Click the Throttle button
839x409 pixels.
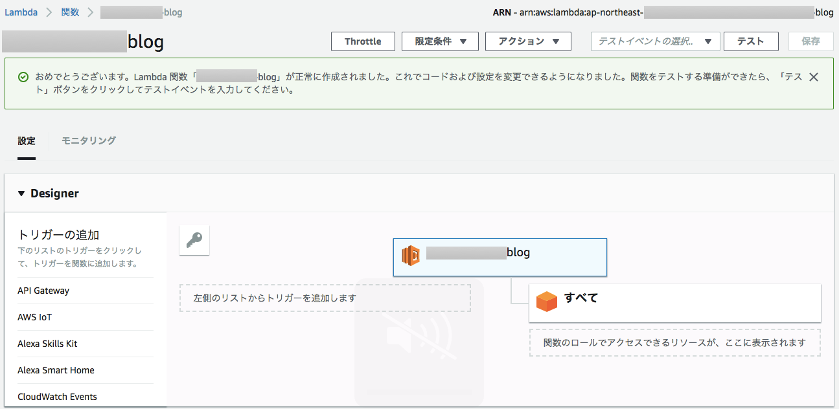[363, 41]
